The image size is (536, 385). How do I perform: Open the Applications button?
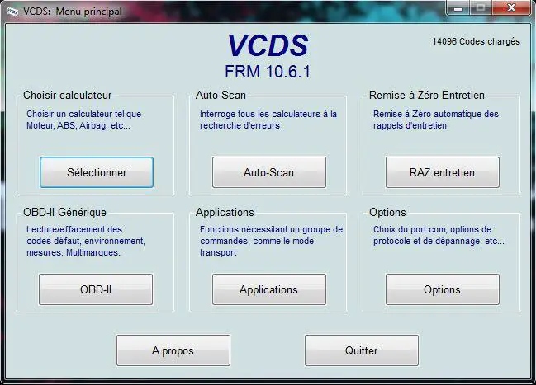tap(269, 289)
